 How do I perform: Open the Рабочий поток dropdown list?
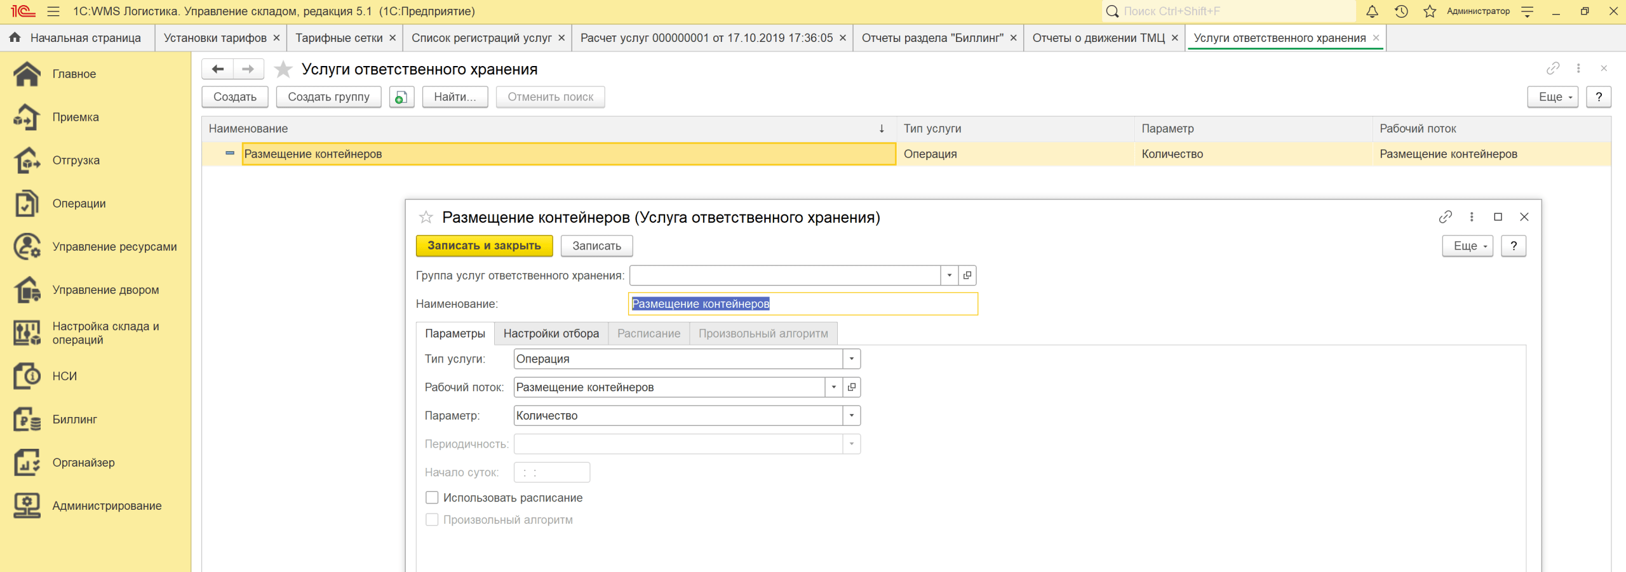[x=833, y=387]
